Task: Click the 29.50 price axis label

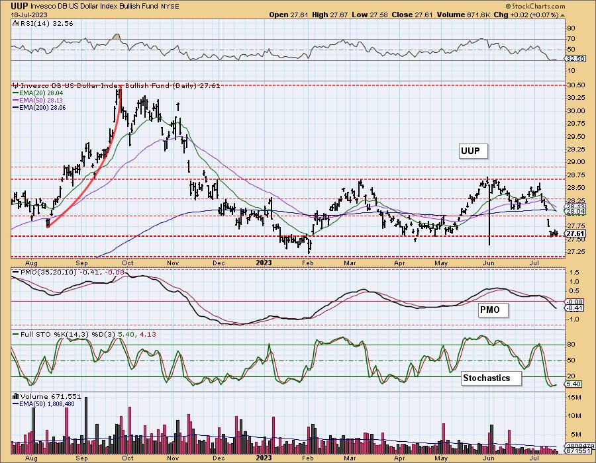Action: tap(576, 137)
